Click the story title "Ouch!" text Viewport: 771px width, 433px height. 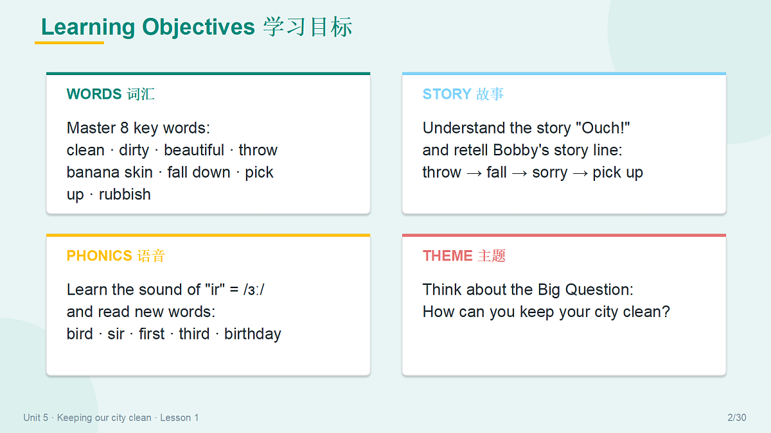point(606,128)
